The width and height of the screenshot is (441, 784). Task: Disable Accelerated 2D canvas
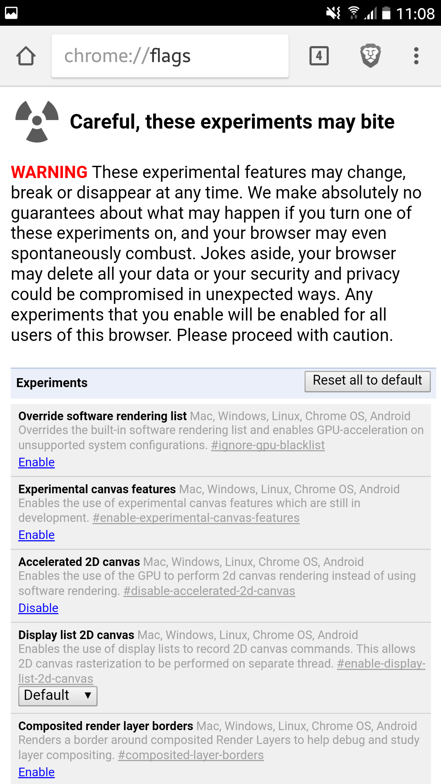[x=38, y=608]
